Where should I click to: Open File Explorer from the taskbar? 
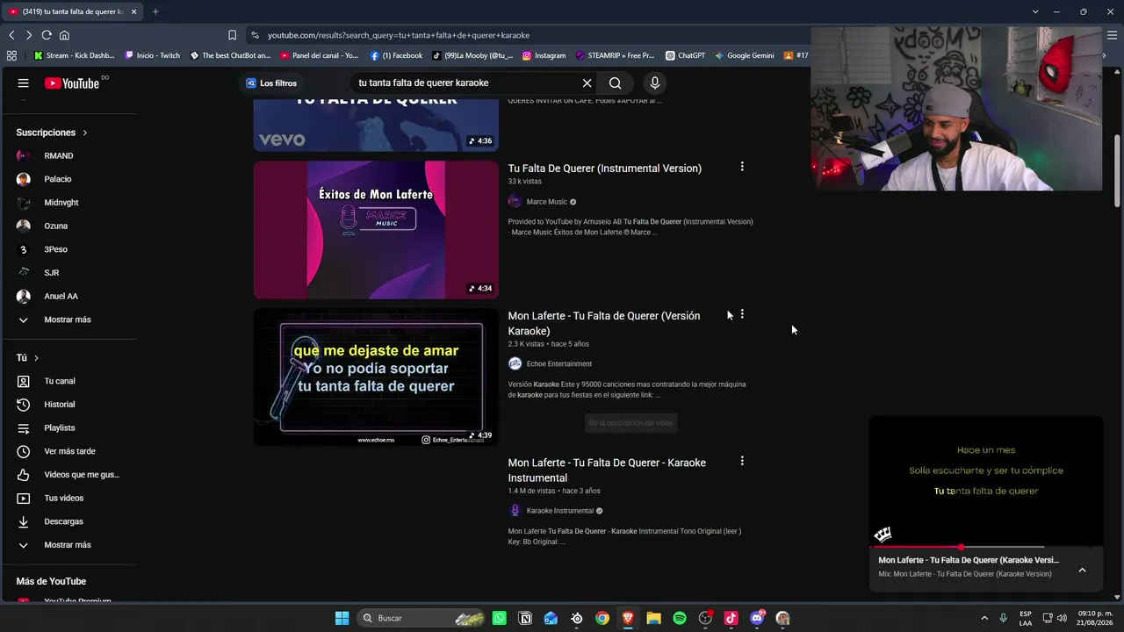pyautogui.click(x=653, y=618)
